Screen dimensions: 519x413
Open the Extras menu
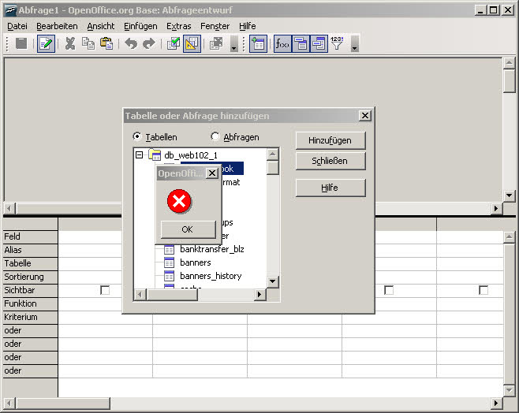tap(178, 26)
